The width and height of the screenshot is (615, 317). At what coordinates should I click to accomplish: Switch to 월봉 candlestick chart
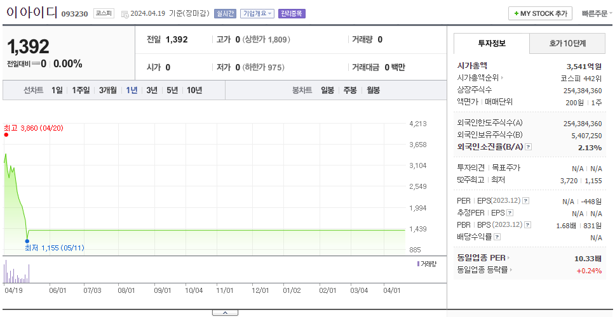374,91
